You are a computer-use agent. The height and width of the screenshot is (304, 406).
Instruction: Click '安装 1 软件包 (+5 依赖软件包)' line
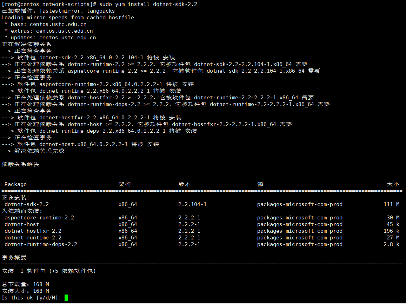pos(49,271)
